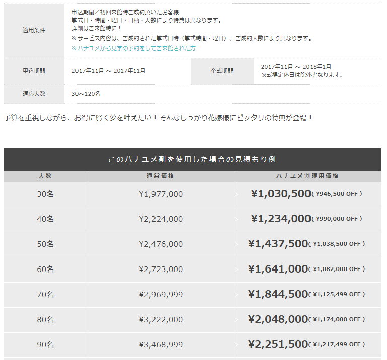Click the ¥3,468,999 regular price
This screenshot has width=387, height=360.
(161, 345)
